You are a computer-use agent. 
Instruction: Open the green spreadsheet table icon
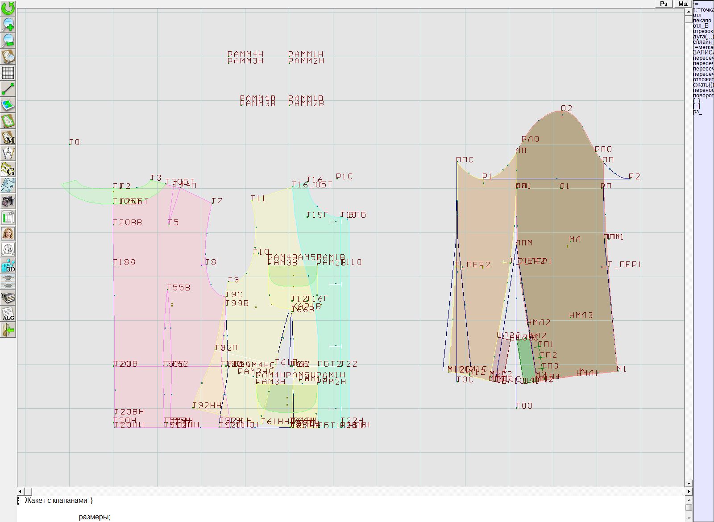click(x=8, y=217)
